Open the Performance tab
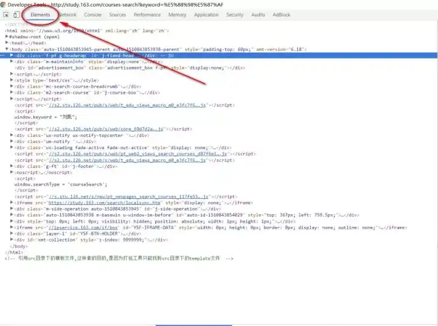Viewport: 438px width, 326px height. [147, 15]
